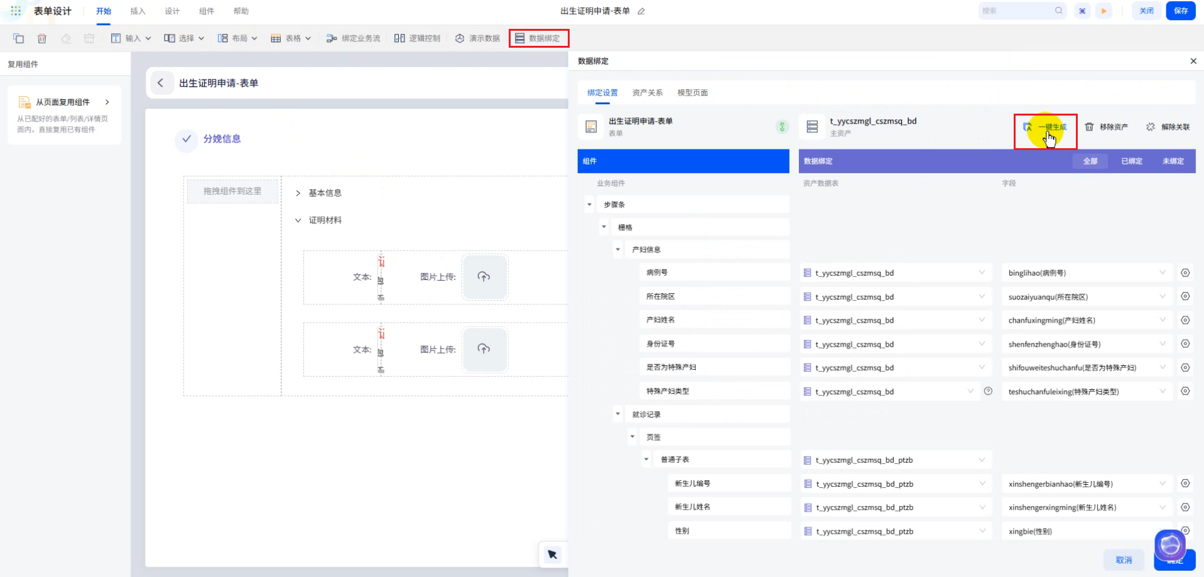Click the settings icon in the shenfenzhenghao row
1204x577 pixels.
(1185, 343)
